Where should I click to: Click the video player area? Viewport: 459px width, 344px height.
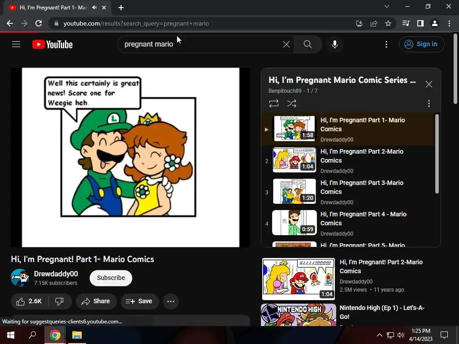tap(130, 157)
